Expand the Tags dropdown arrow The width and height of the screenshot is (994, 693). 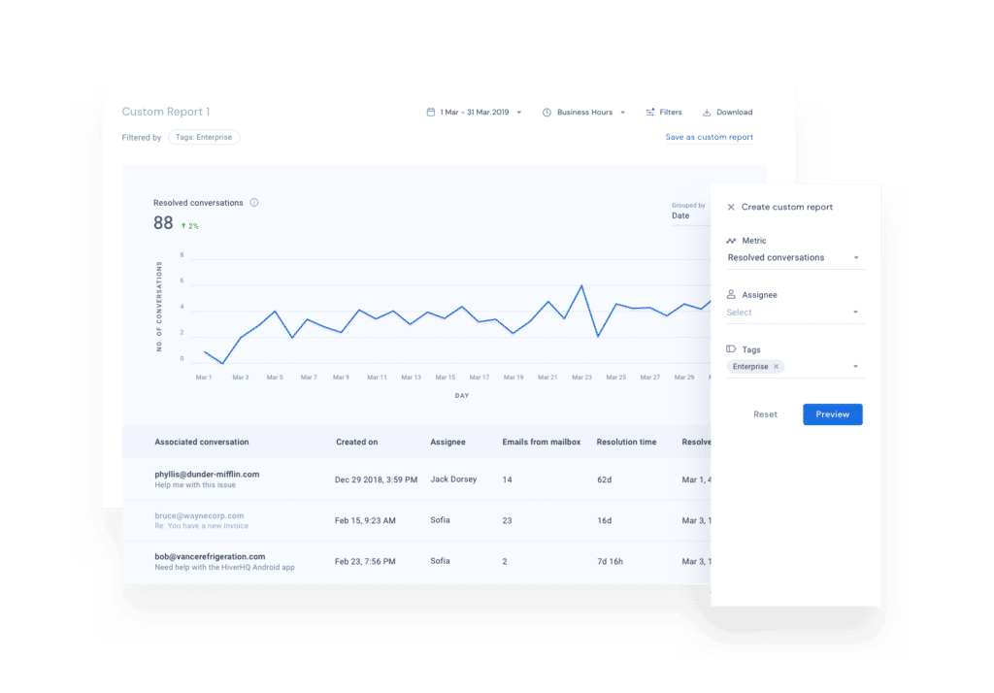coord(855,367)
